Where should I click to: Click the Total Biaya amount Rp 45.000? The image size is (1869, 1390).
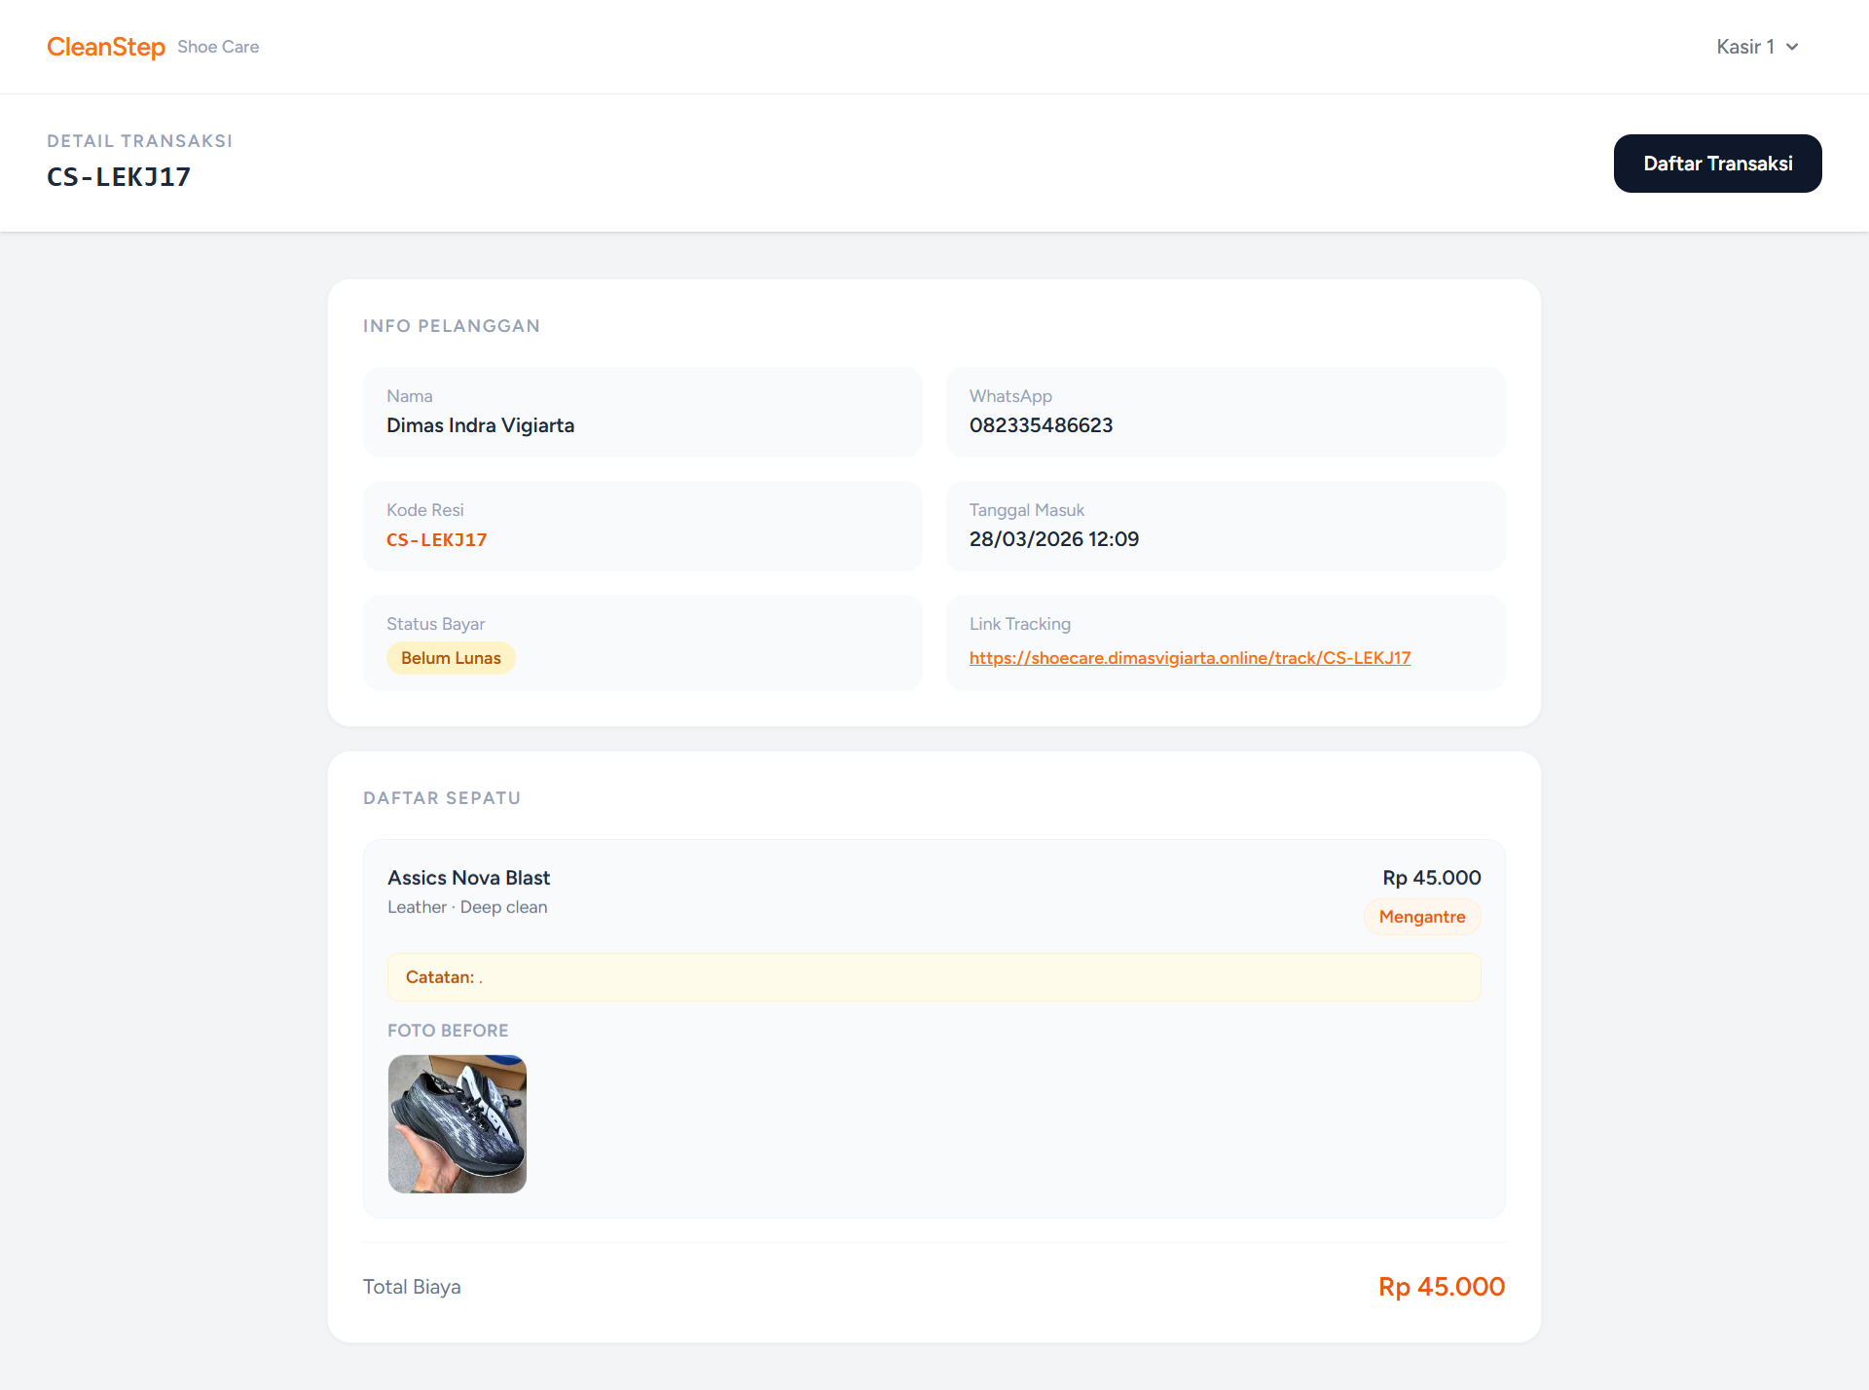pyautogui.click(x=1441, y=1287)
